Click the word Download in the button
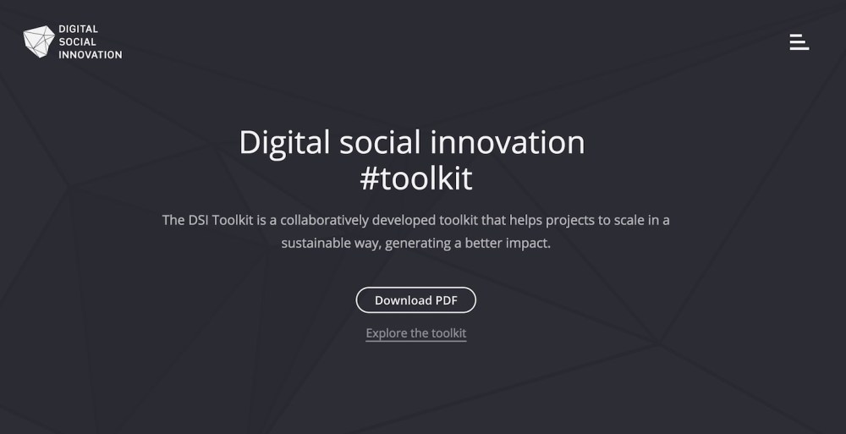Image resolution: width=846 pixels, height=434 pixels. click(404, 300)
